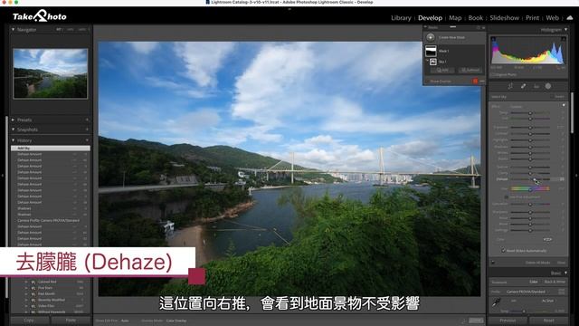Click the Add button under Sky 1
Screen dimensions: 579x326
tap(442, 70)
